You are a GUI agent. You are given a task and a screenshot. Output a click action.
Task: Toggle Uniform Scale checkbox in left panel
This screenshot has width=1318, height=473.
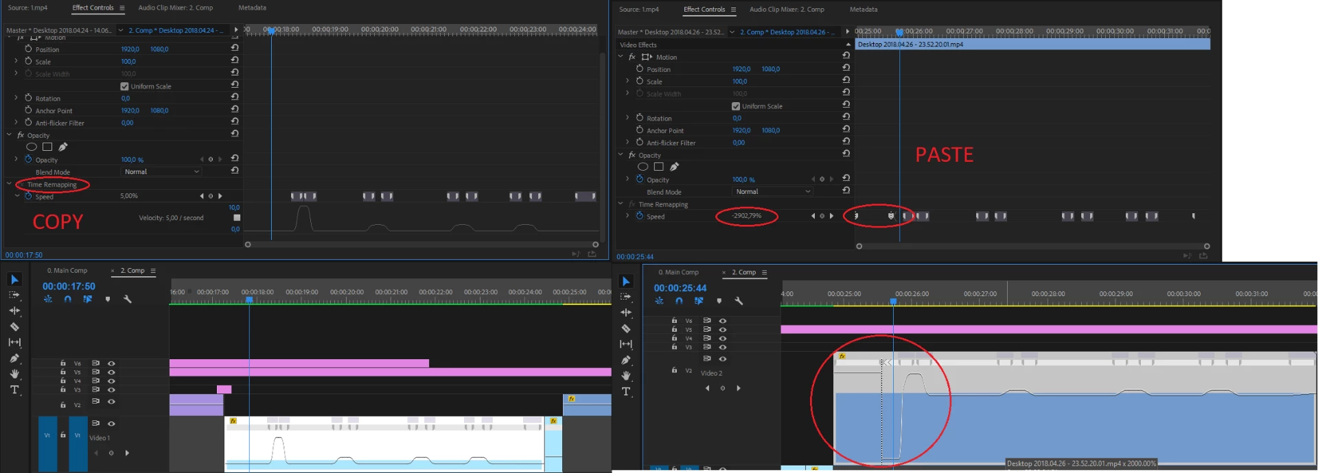[x=124, y=86]
